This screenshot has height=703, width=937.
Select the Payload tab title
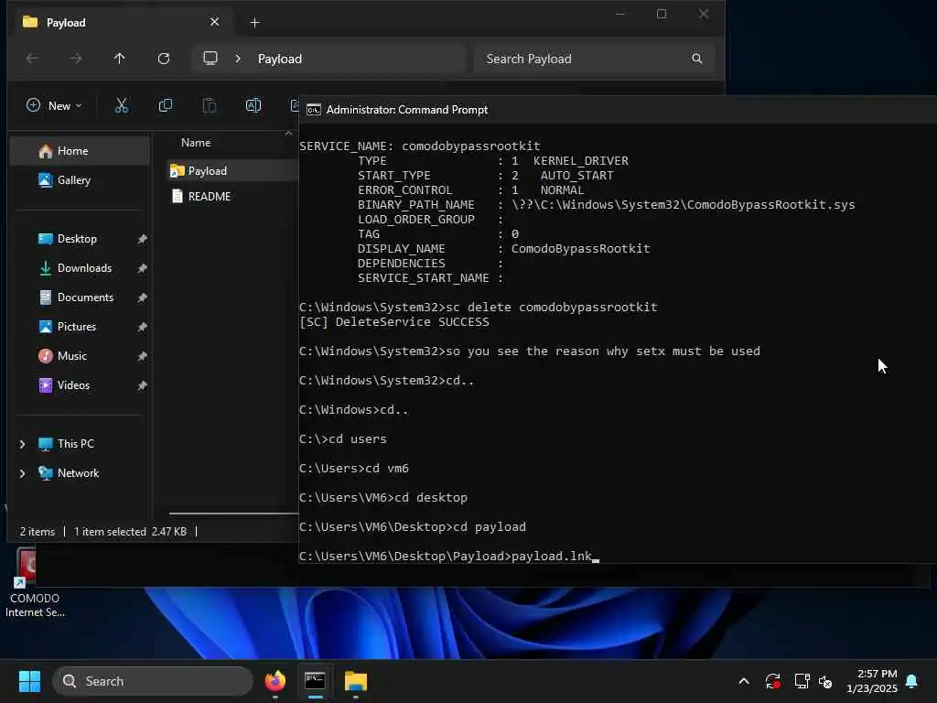66,23
